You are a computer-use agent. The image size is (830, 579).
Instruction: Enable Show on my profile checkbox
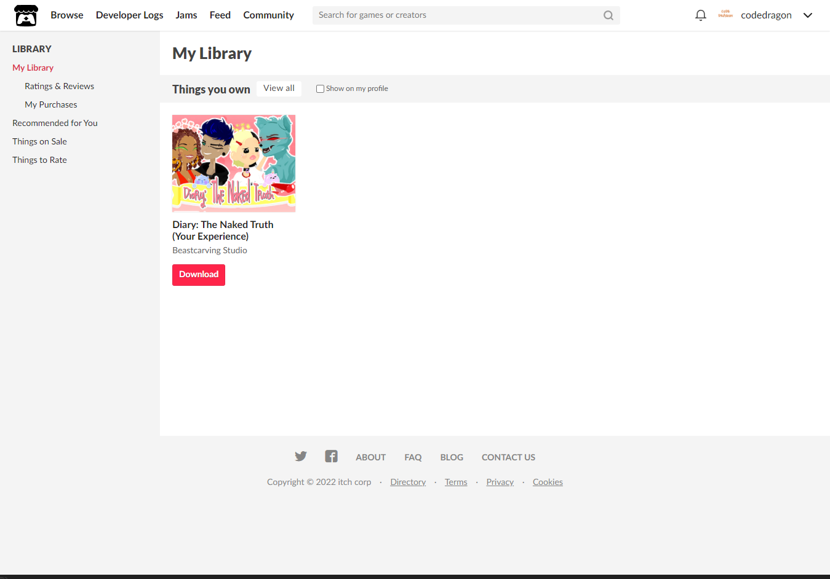click(320, 89)
